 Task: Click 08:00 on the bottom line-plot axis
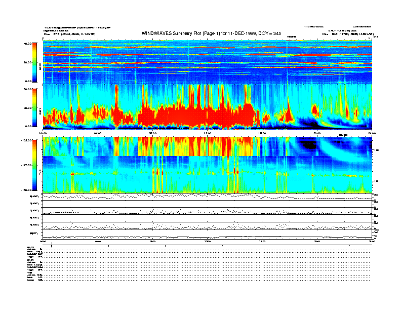[x=152, y=241]
